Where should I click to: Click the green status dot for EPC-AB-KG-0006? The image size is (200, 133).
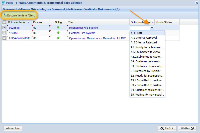pos(58,38)
